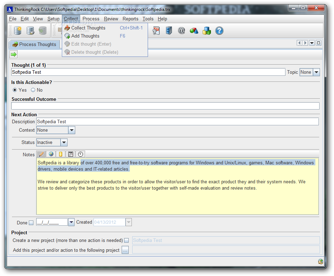The image size is (334, 276).
Task: Choose Add Thoughts menu entry
Action: pos(105,36)
